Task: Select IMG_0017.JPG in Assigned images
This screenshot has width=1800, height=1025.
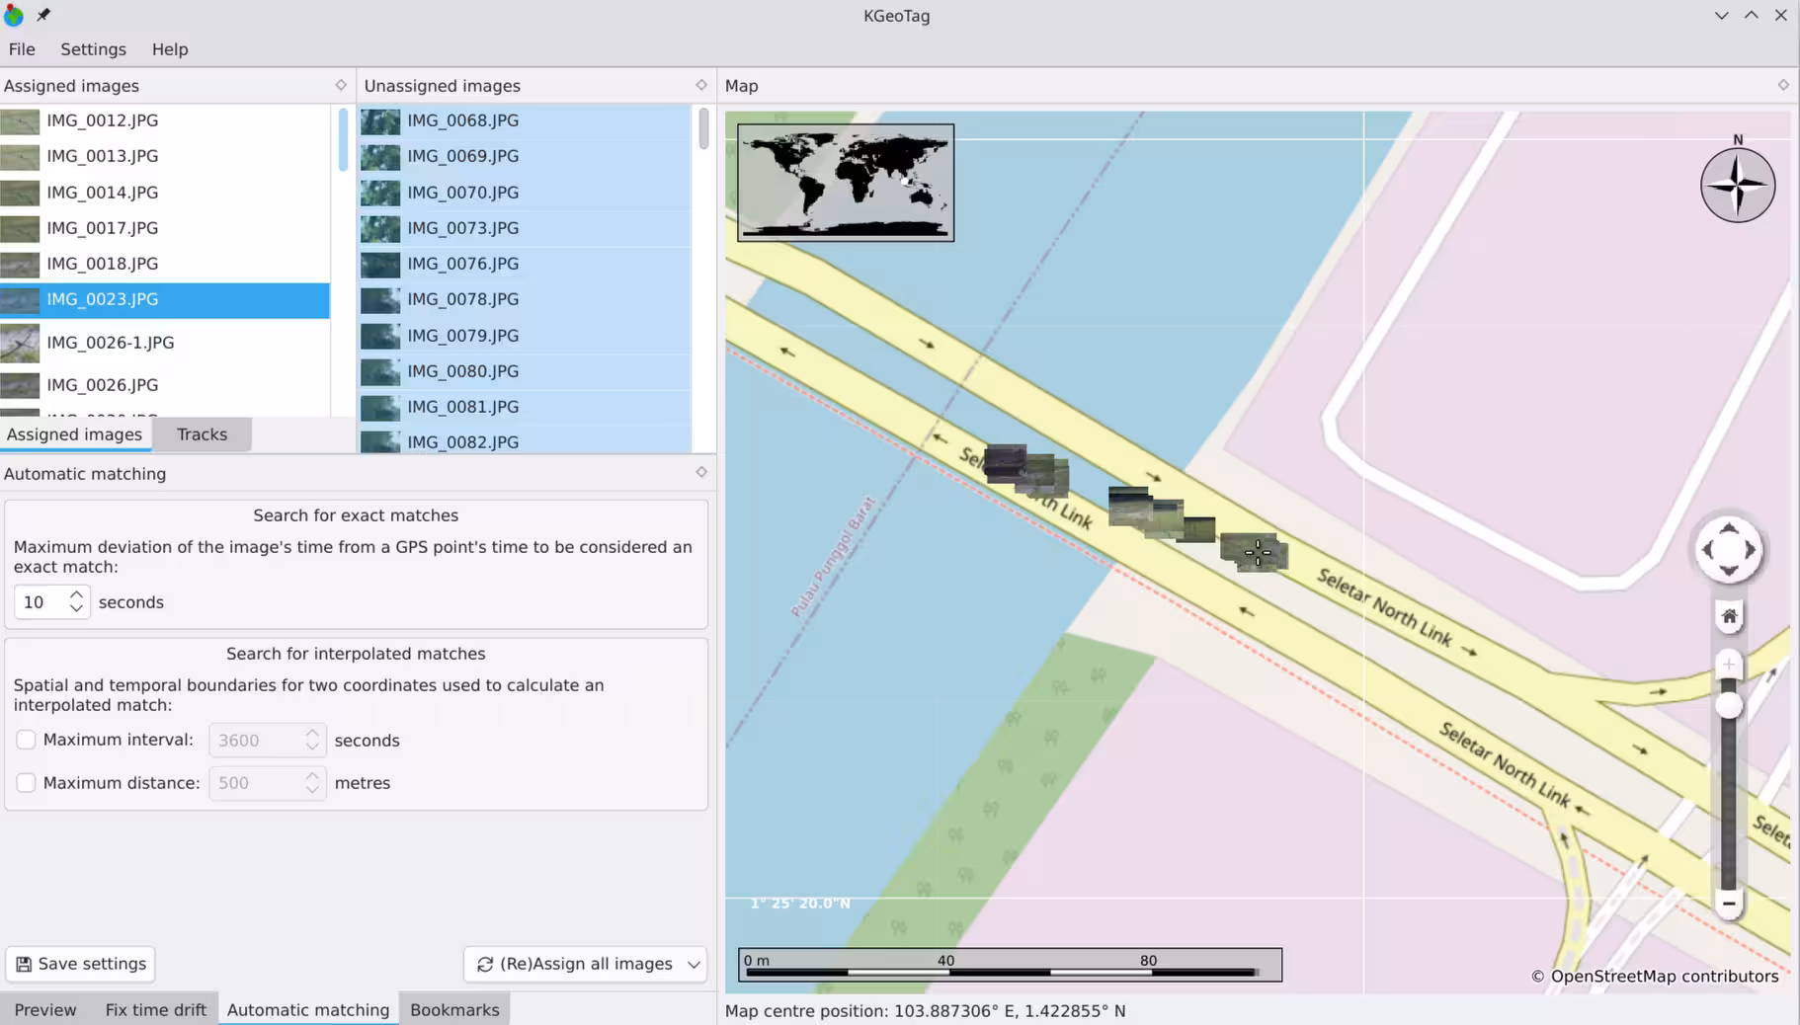Action: click(x=165, y=228)
